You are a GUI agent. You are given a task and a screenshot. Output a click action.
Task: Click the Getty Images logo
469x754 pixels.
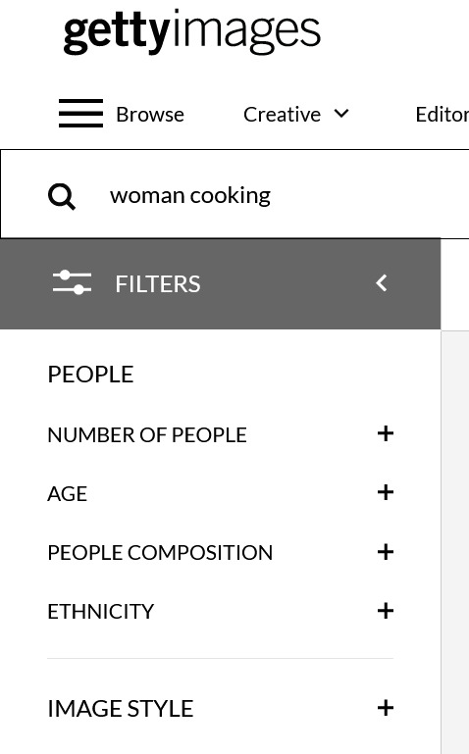click(x=192, y=31)
